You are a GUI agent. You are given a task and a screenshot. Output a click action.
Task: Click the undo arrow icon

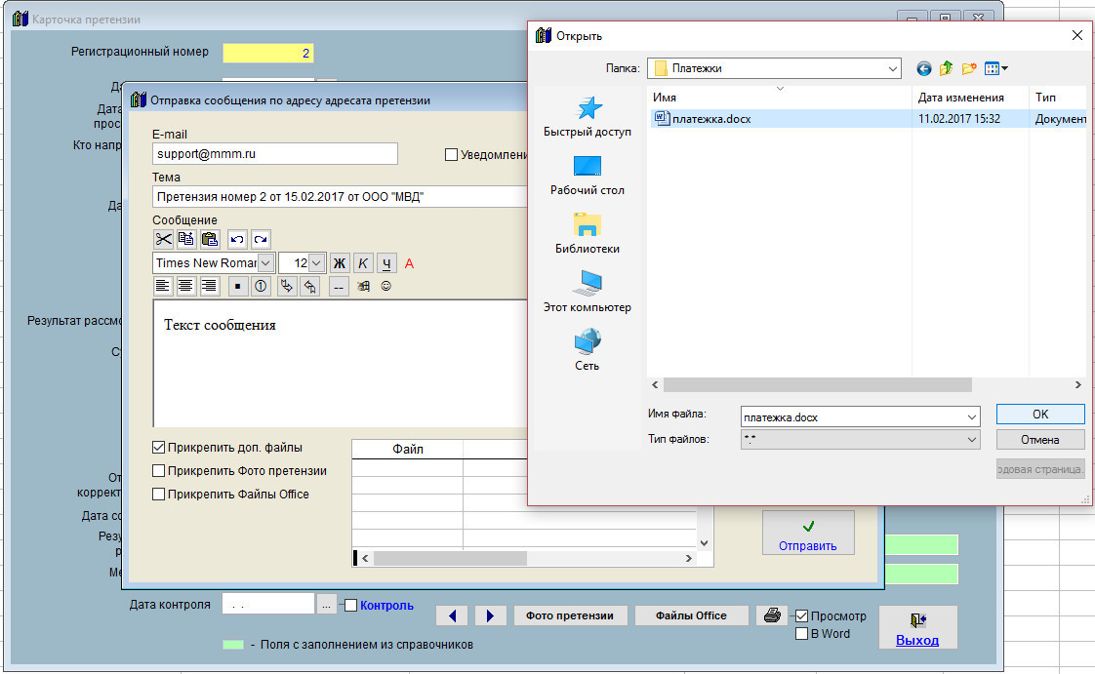point(237,239)
